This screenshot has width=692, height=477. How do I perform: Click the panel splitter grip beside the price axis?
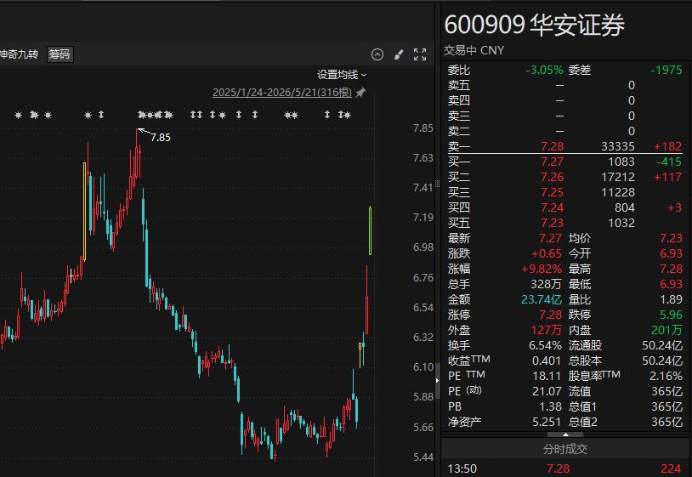(437, 184)
